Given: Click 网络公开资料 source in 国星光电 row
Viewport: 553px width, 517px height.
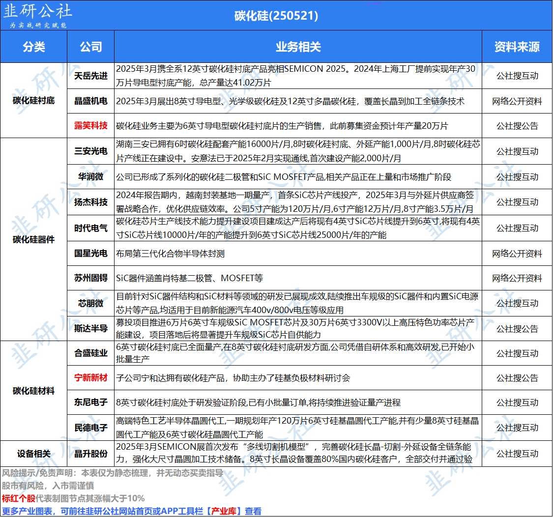Looking at the screenshot, I should coord(517,254).
